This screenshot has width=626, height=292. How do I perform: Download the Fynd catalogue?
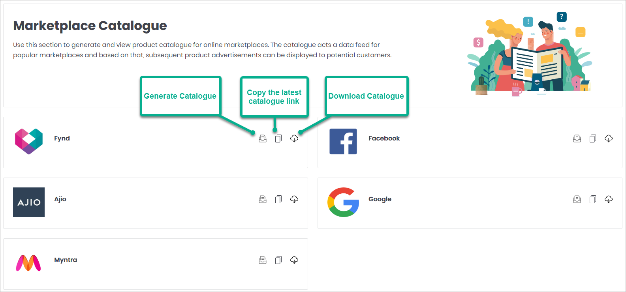[x=294, y=139]
